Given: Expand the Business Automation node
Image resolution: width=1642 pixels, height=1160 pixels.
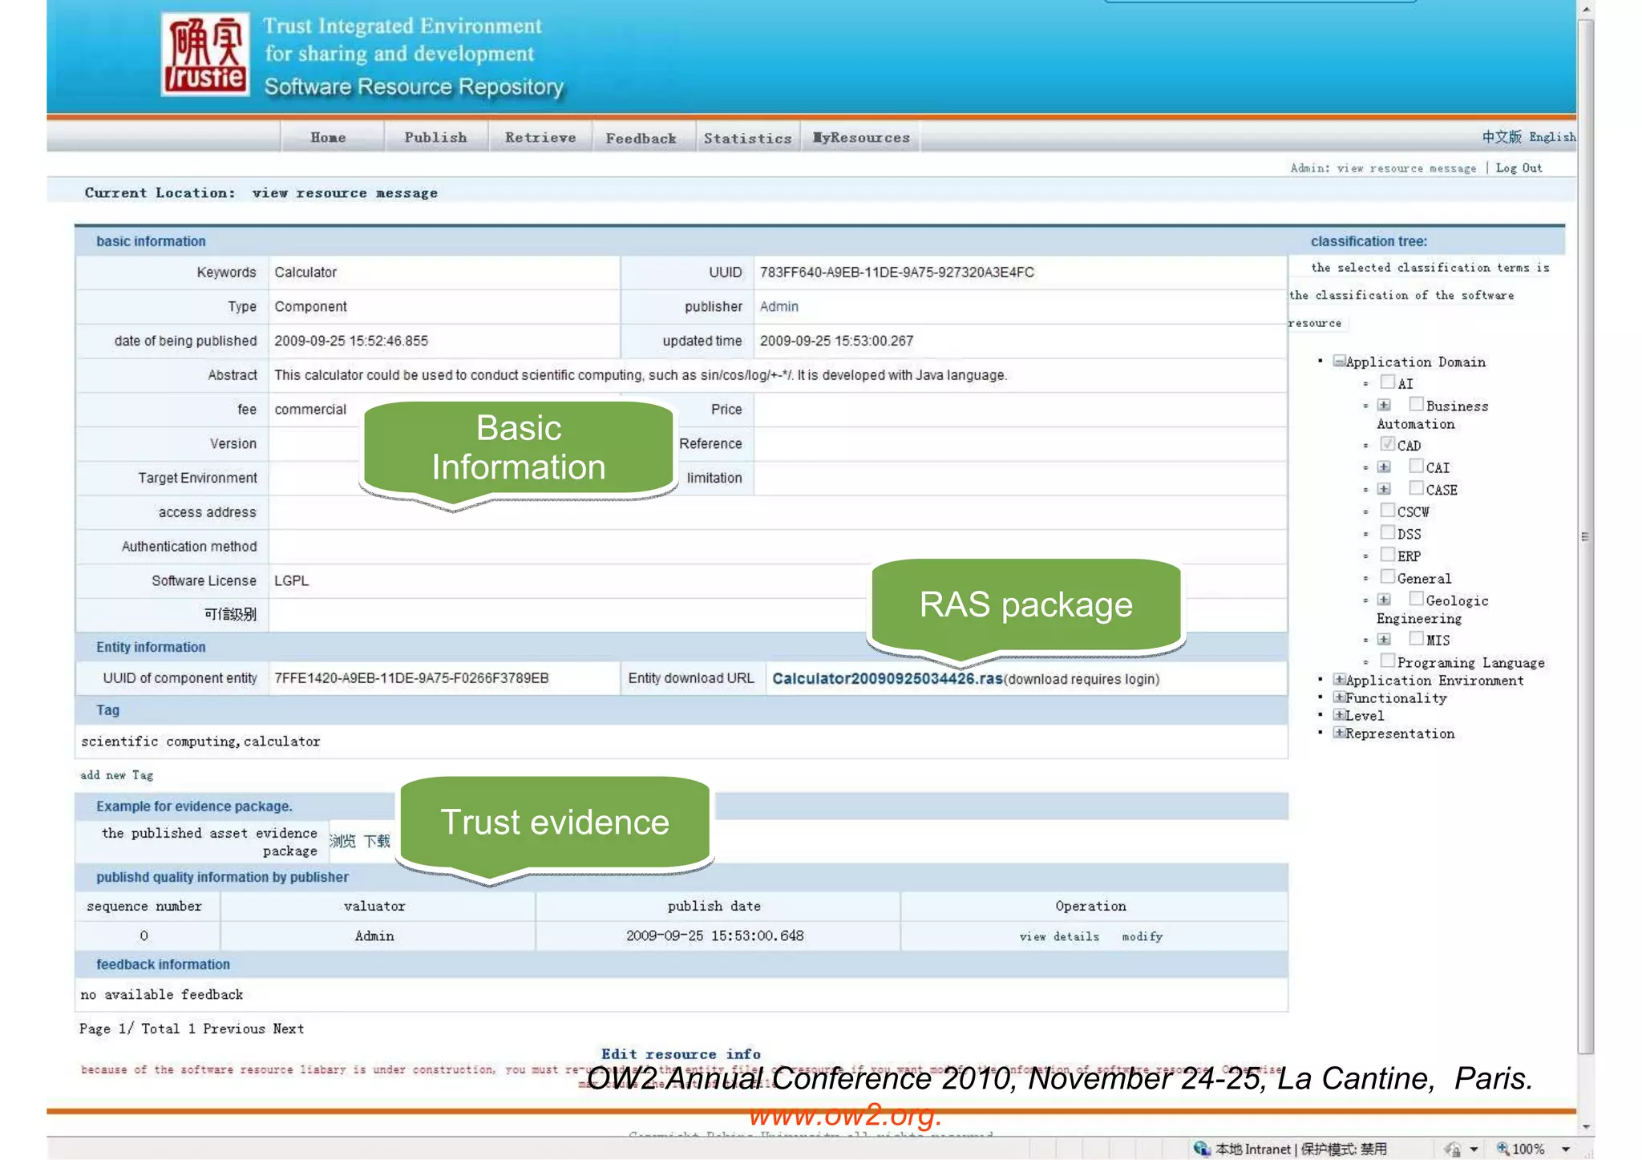Looking at the screenshot, I should (x=1384, y=405).
